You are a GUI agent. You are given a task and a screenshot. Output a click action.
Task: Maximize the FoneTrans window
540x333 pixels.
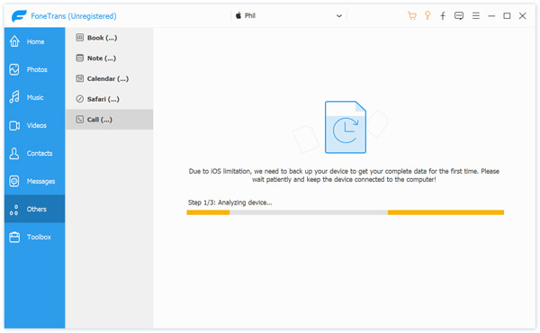coord(507,16)
